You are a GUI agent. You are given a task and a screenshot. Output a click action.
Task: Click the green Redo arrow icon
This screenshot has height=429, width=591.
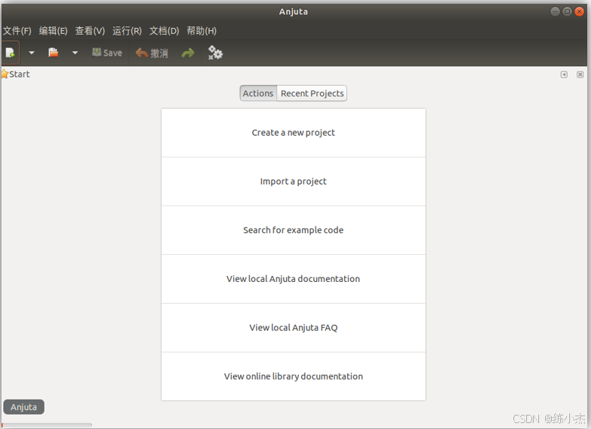coord(188,53)
